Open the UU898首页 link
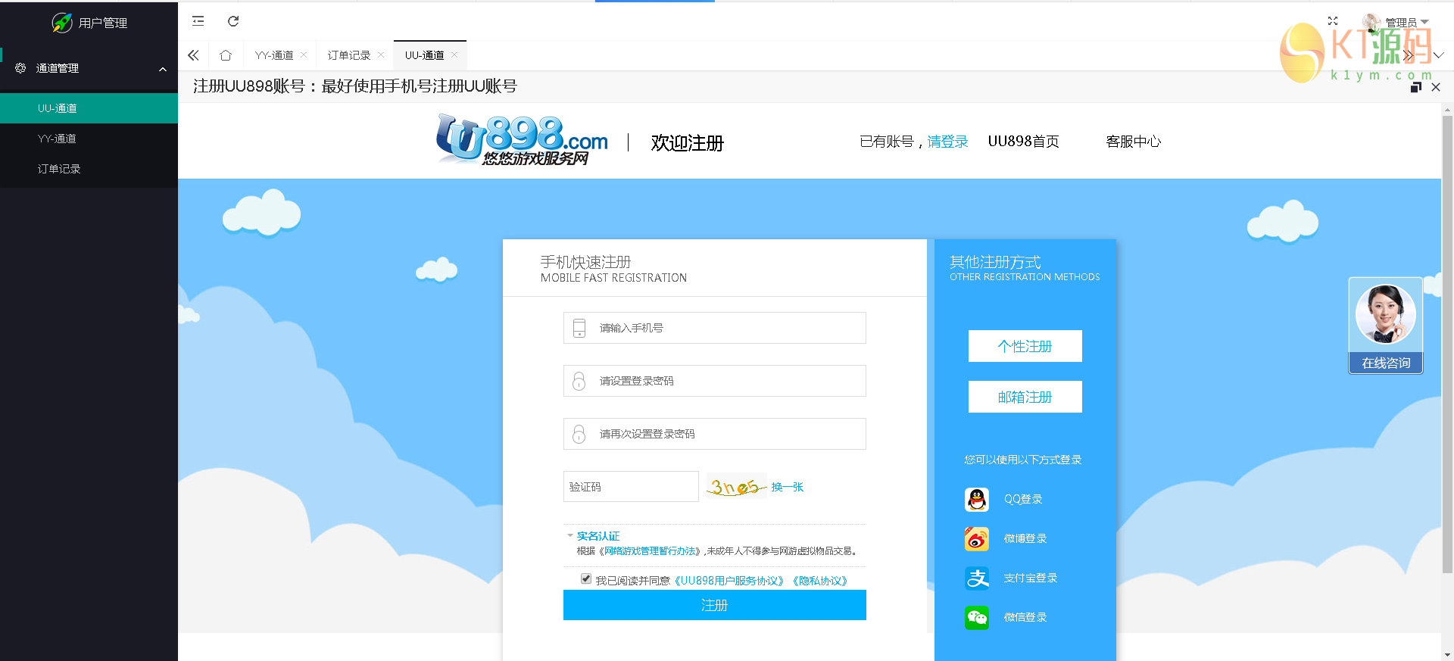 pos(1024,142)
